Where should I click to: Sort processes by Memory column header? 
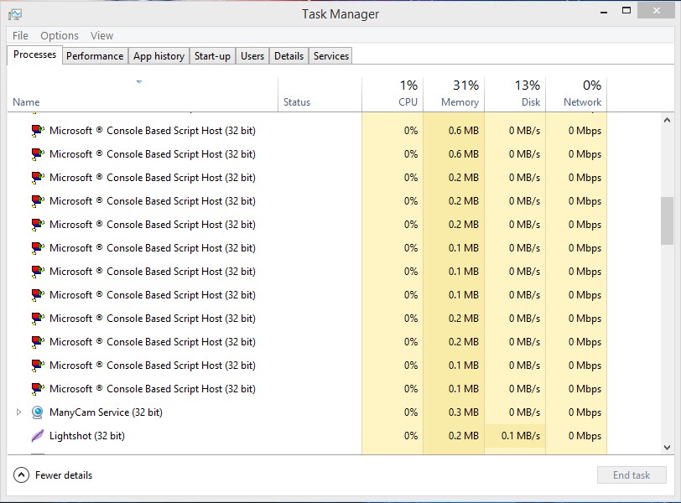click(454, 93)
